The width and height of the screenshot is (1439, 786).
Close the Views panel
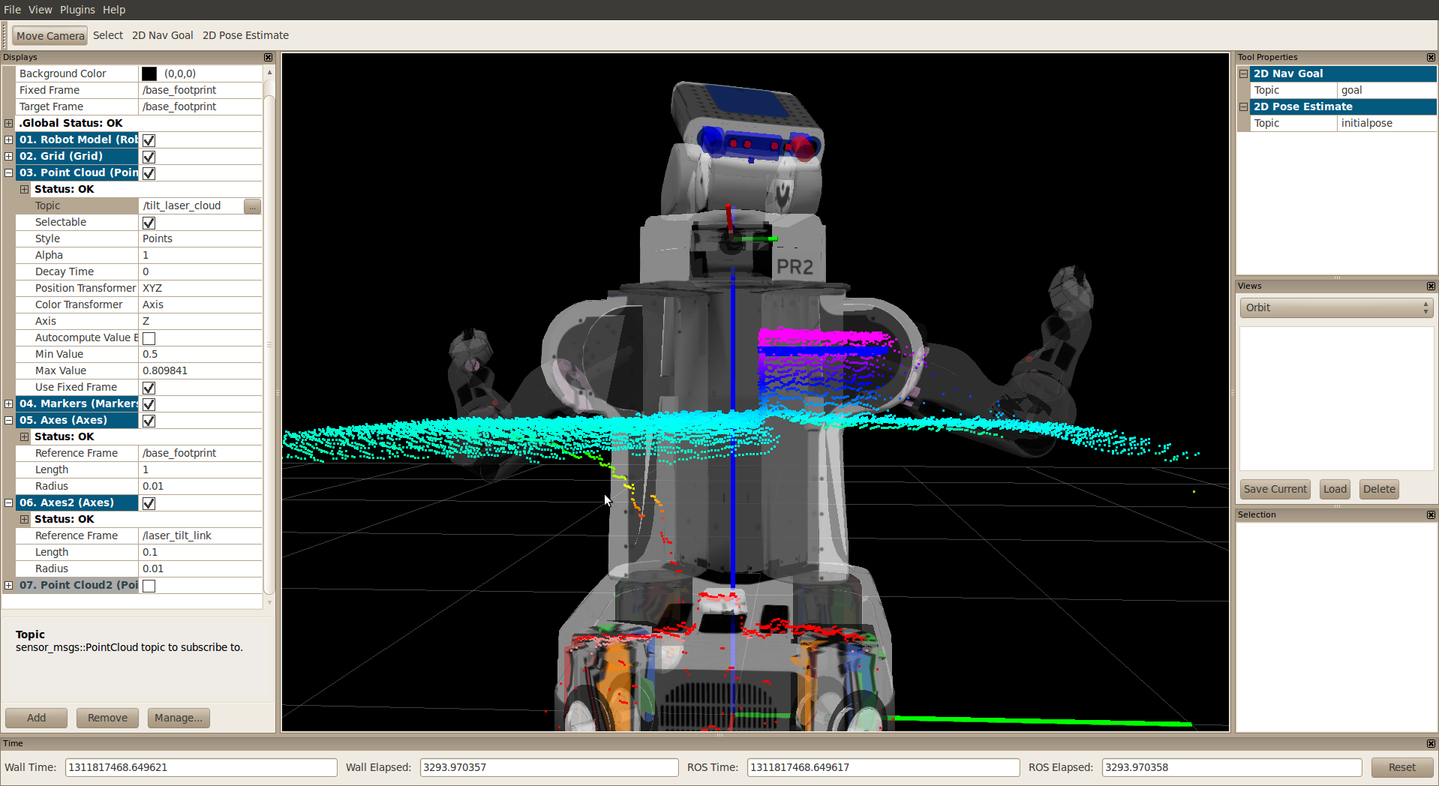1431,286
